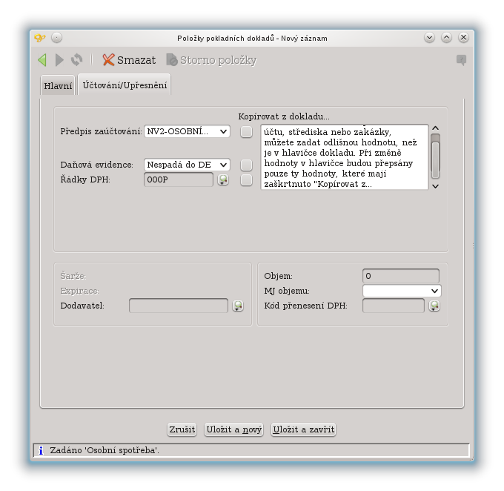The width and height of the screenshot is (504, 491).
Task: Toggle copy checkbox for Daňová evidence
Action: pyautogui.click(x=246, y=165)
